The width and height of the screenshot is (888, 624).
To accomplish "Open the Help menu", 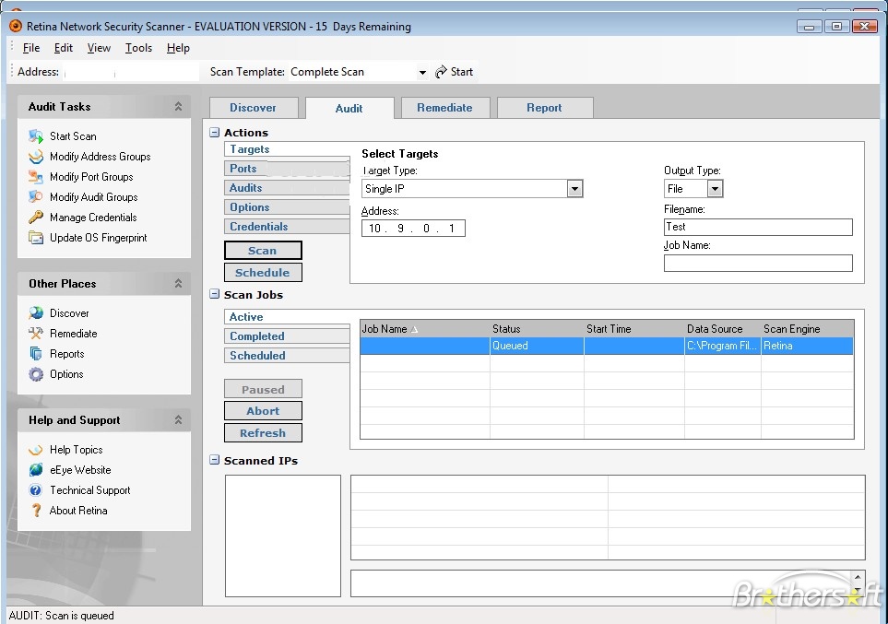I will pyautogui.click(x=178, y=48).
